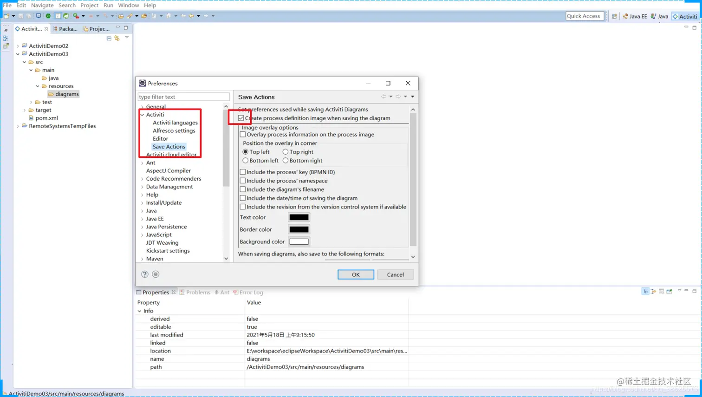Viewport: 702px width, 397px height.
Task: Switch to the Package Explorer tab
Action: [x=65, y=29]
